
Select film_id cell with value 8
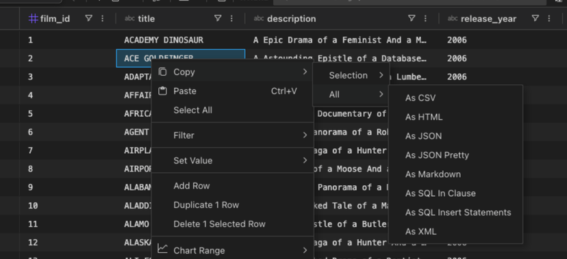[x=68, y=169]
